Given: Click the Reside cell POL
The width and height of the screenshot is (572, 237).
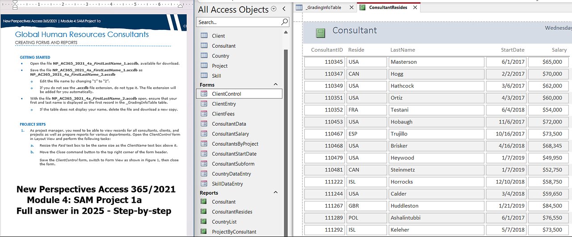Looking at the screenshot, I should pyautogui.click(x=367, y=218).
